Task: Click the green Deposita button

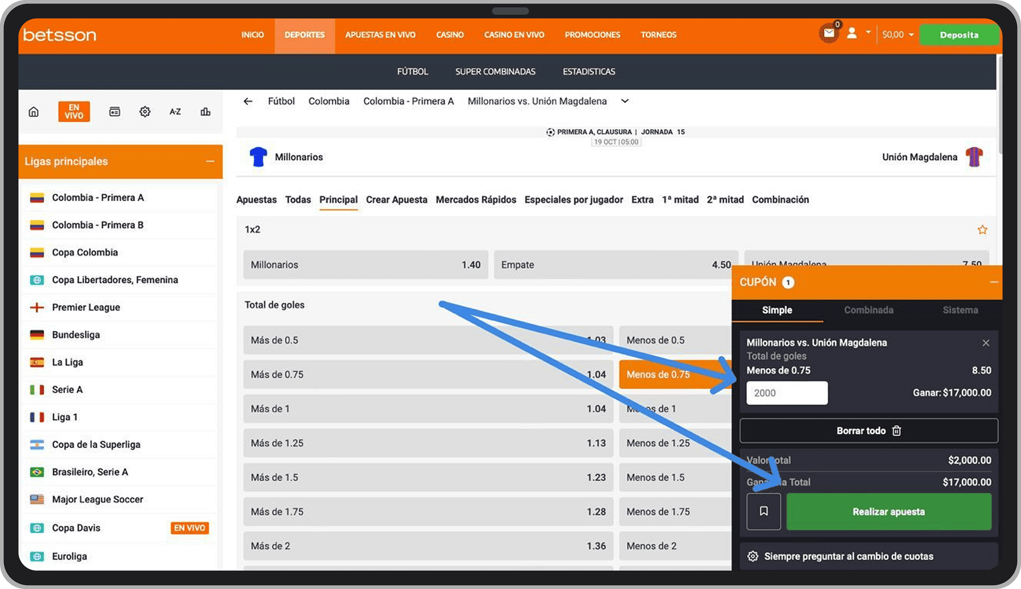Action: click(x=959, y=35)
